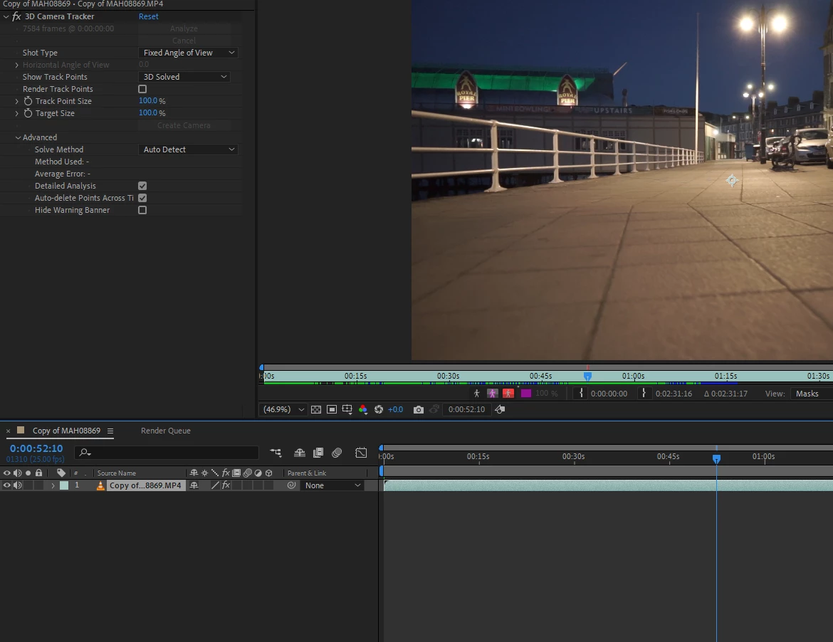Viewport: 833px width, 642px height.
Task: Toggle the transparency grid in viewer
Action: [316, 409]
